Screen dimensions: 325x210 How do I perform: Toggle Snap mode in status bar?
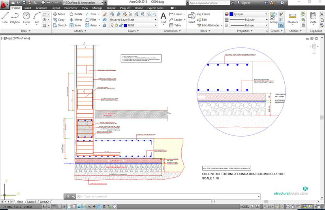click(49, 206)
